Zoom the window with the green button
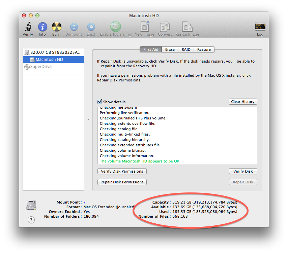Viewport: 288px width, 254px height. pyautogui.click(x=37, y=15)
